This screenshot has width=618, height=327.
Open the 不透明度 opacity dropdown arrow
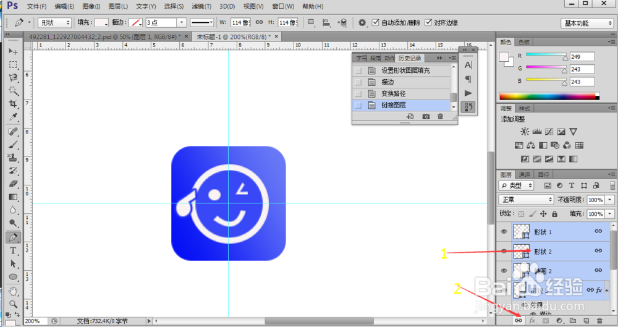(x=610, y=200)
